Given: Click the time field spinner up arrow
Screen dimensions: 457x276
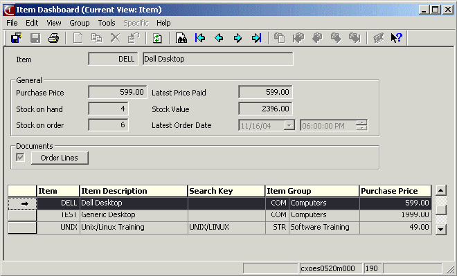Looking at the screenshot, I should click(x=361, y=123).
